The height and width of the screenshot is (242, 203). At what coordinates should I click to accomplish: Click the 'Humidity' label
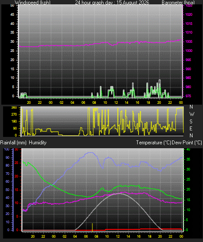(x=37, y=143)
